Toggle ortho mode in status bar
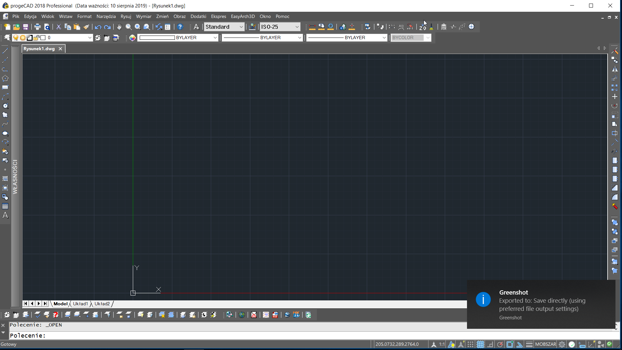Screen dimensions: 622x350 pyautogui.click(x=490, y=344)
